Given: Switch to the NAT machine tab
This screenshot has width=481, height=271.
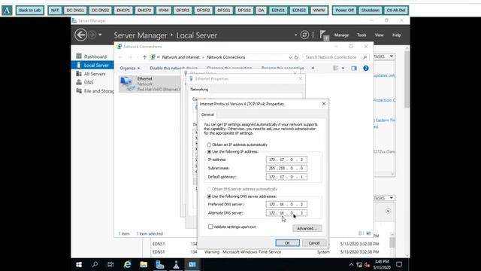Looking at the screenshot, I should (x=55, y=10).
